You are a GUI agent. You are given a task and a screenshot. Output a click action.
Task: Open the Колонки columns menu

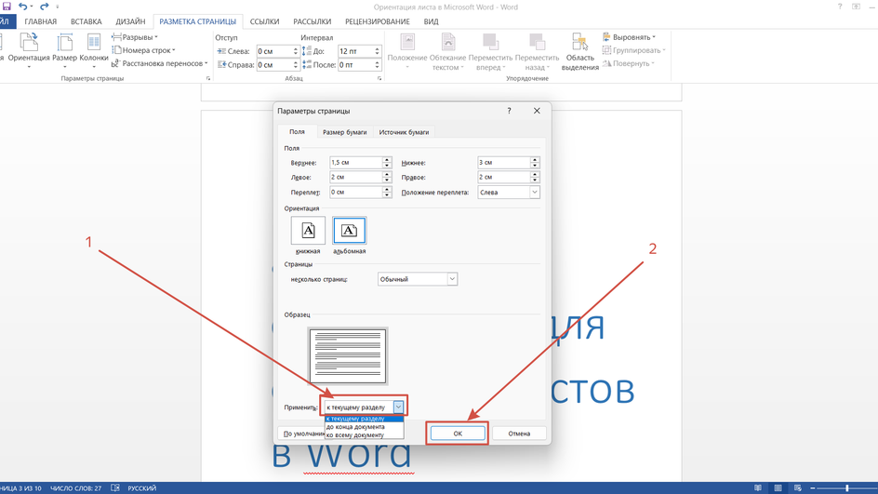94,50
